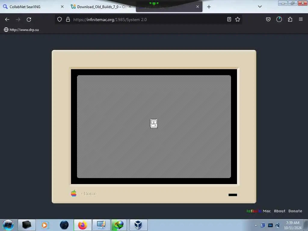
Task: Open the dark globe taskbar icon
Action: click(64, 225)
